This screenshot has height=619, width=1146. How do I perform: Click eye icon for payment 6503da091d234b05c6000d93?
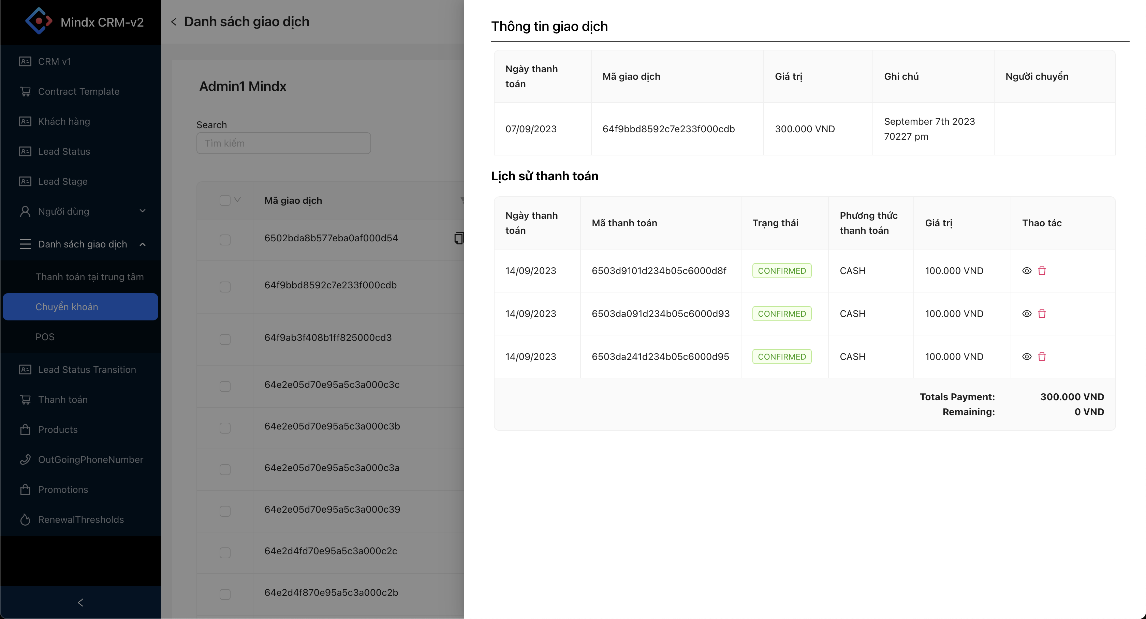tap(1026, 314)
